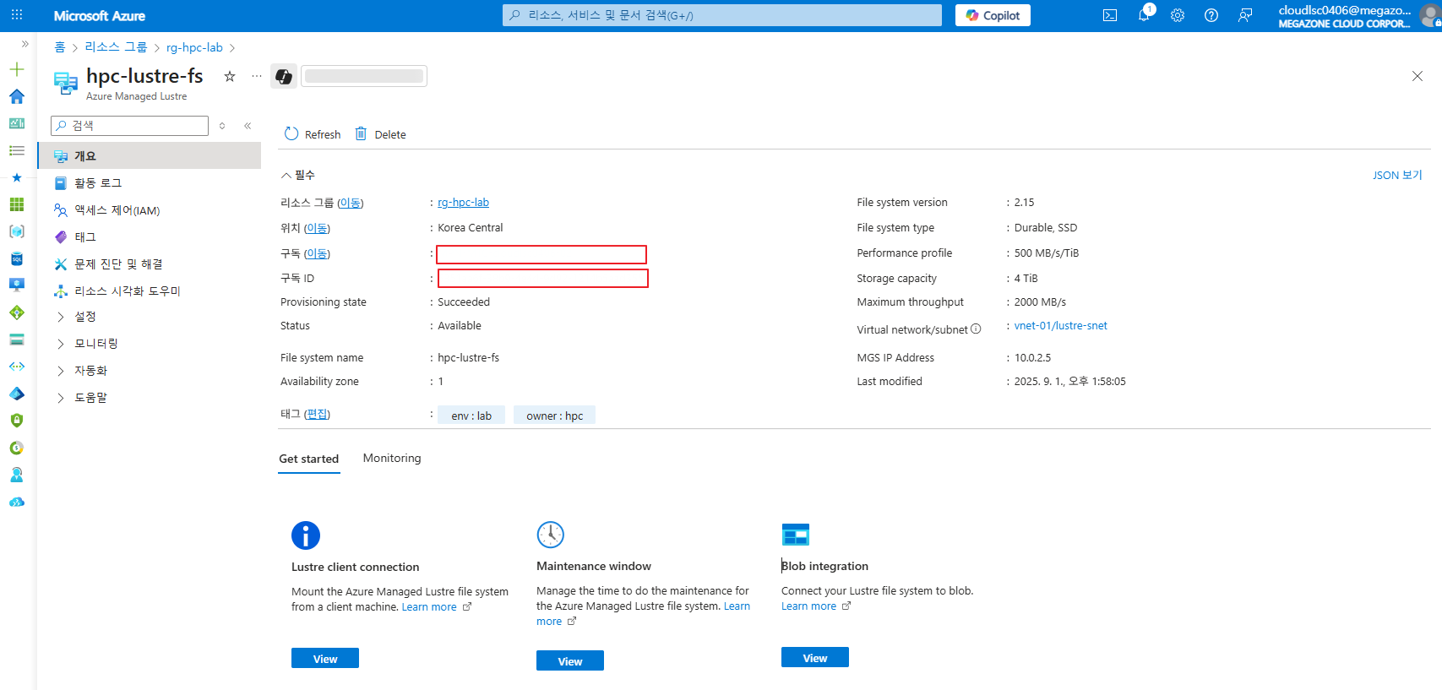Image resolution: width=1442 pixels, height=690 pixels.
Task: Click the owner : hpc tag
Action: 554,416
